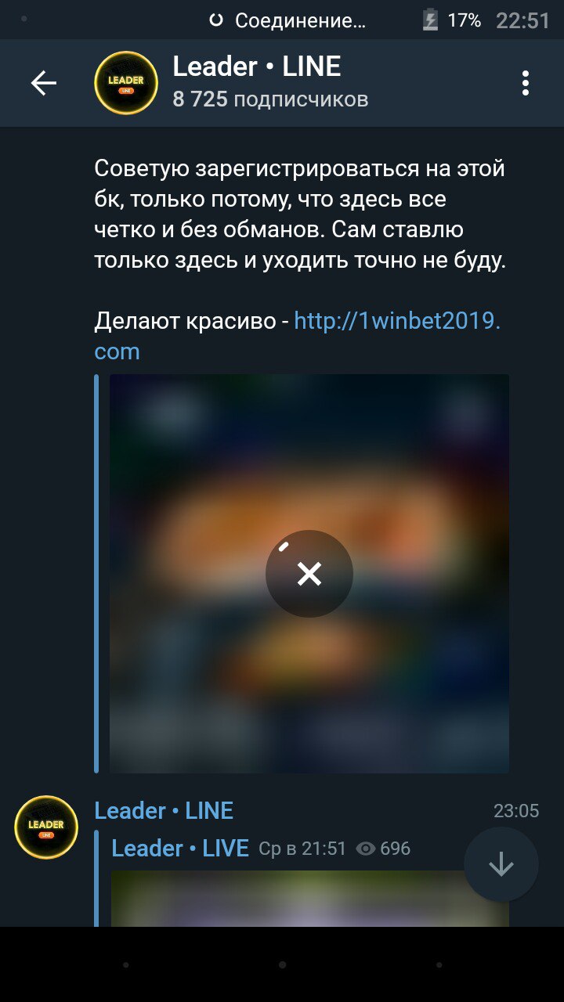Open the forwarded post image thumbnail
This screenshot has height=1002, width=564.
click(x=309, y=898)
